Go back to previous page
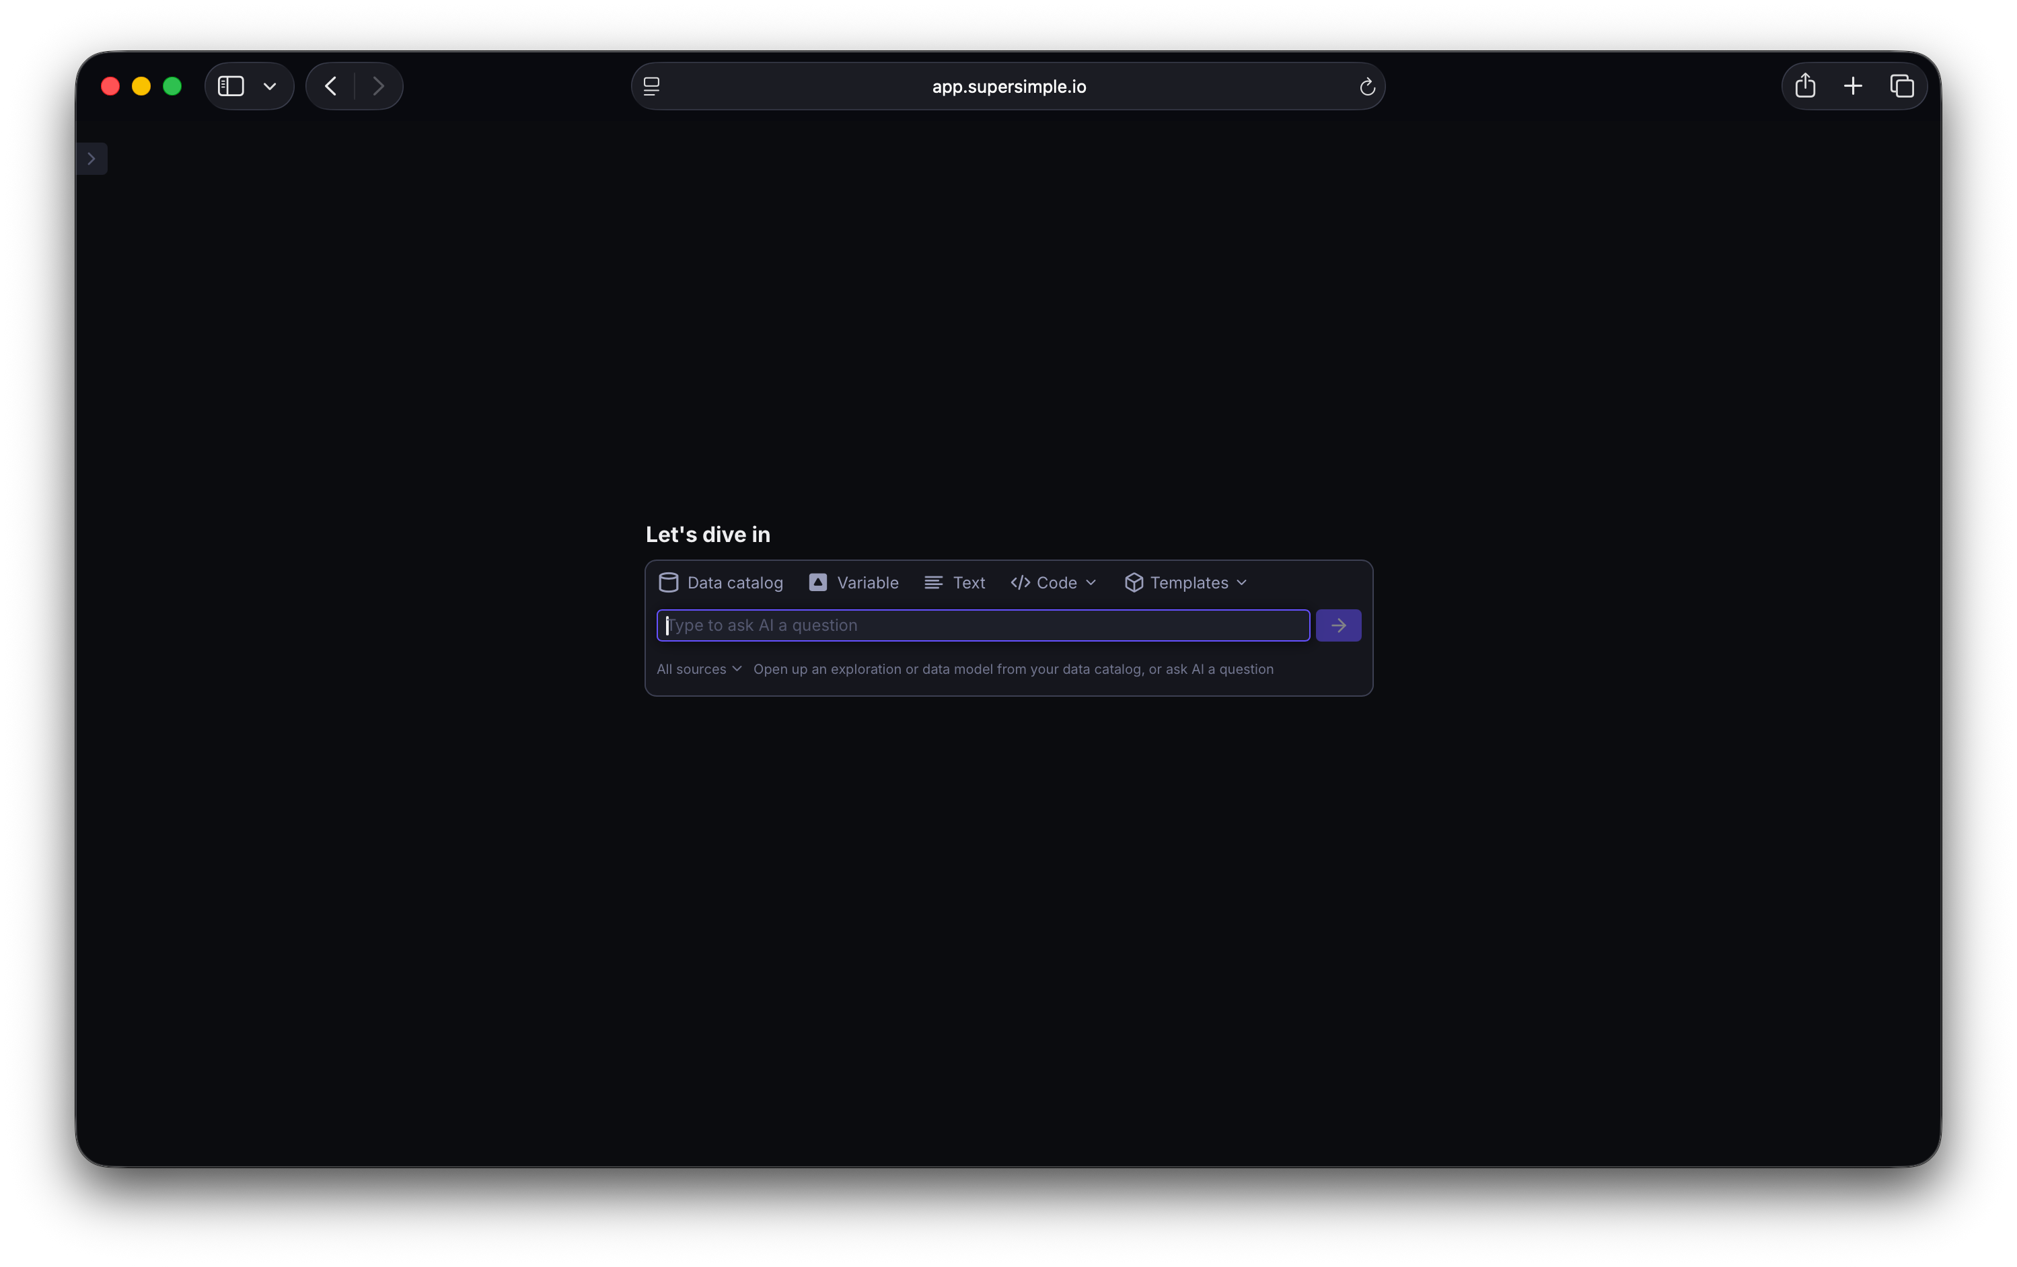 point(331,85)
